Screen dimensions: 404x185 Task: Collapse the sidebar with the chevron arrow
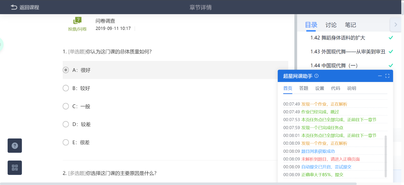click(396, 24)
